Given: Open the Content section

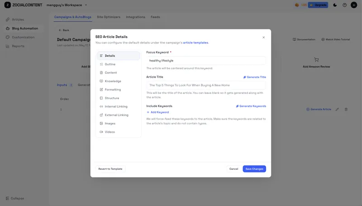Looking at the screenshot, I should (x=118, y=73).
